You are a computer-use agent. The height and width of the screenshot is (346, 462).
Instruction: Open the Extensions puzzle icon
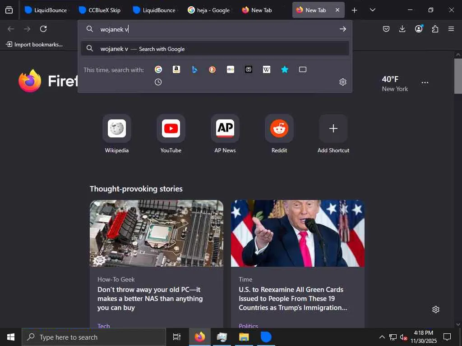(x=435, y=29)
